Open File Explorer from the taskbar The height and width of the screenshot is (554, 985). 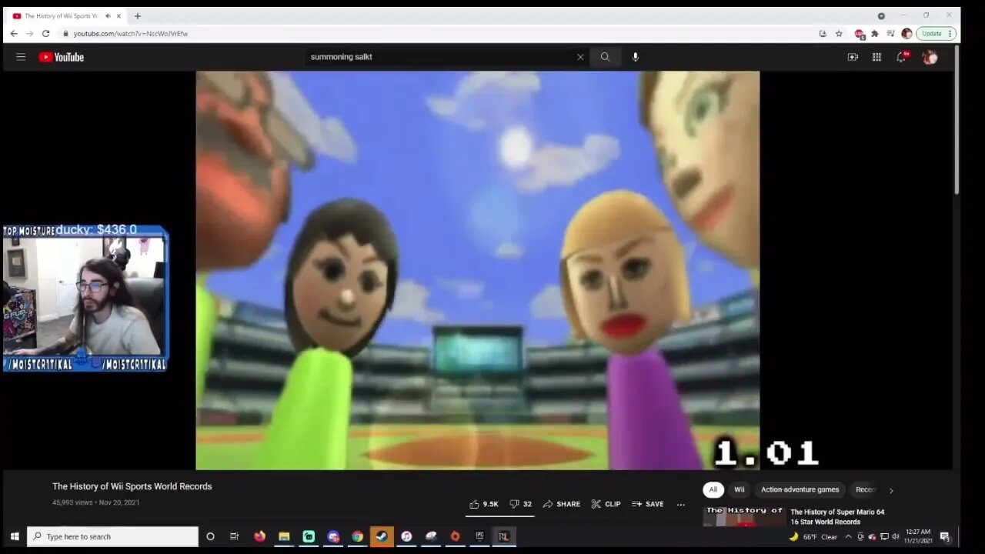284,536
